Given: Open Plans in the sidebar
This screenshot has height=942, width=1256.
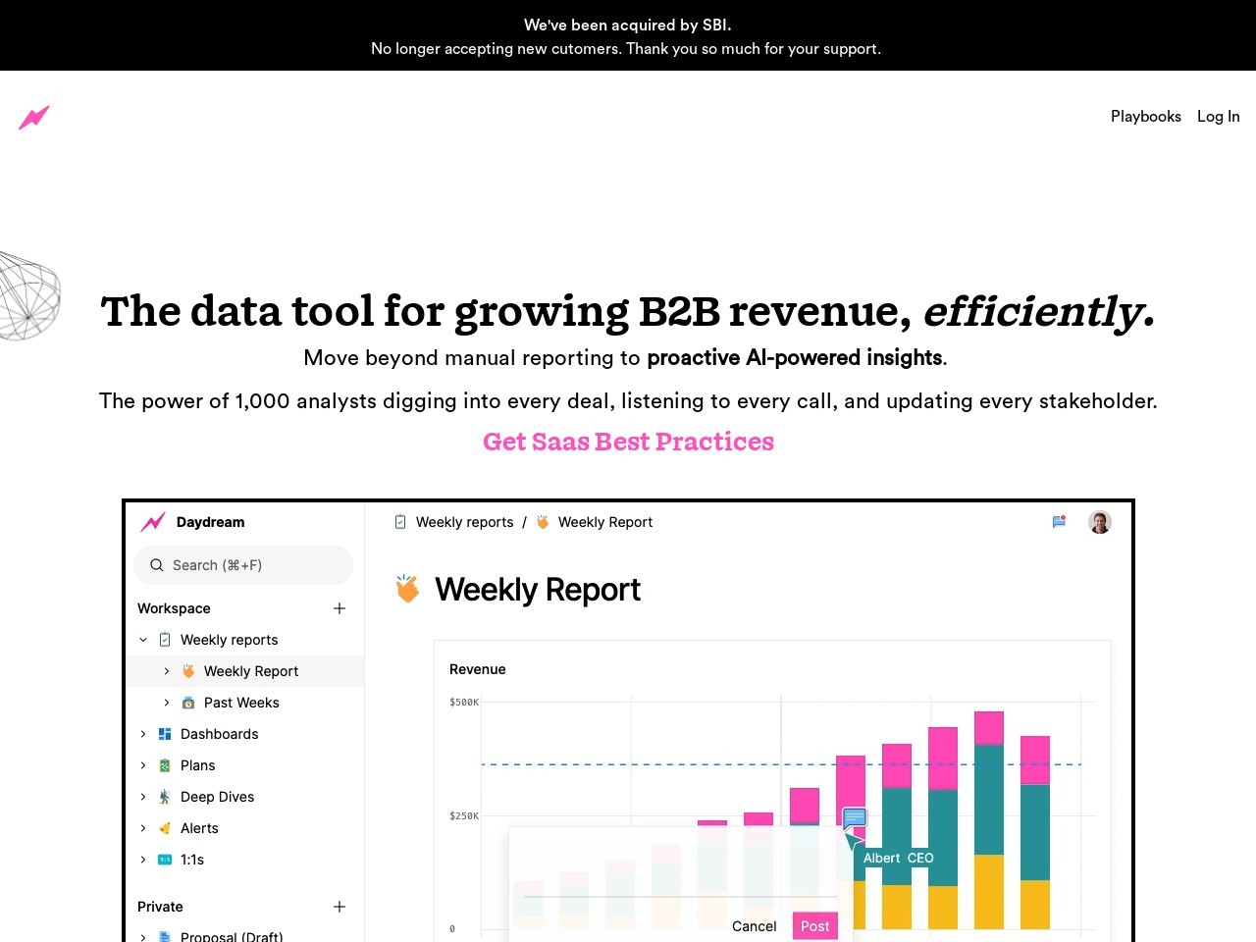Looking at the screenshot, I should [198, 765].
